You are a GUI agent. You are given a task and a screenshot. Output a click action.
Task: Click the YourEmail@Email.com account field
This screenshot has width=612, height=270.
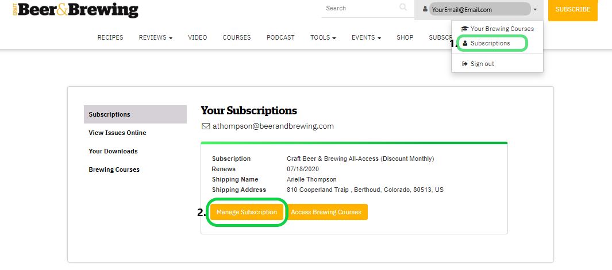click(x=480, y=9)
